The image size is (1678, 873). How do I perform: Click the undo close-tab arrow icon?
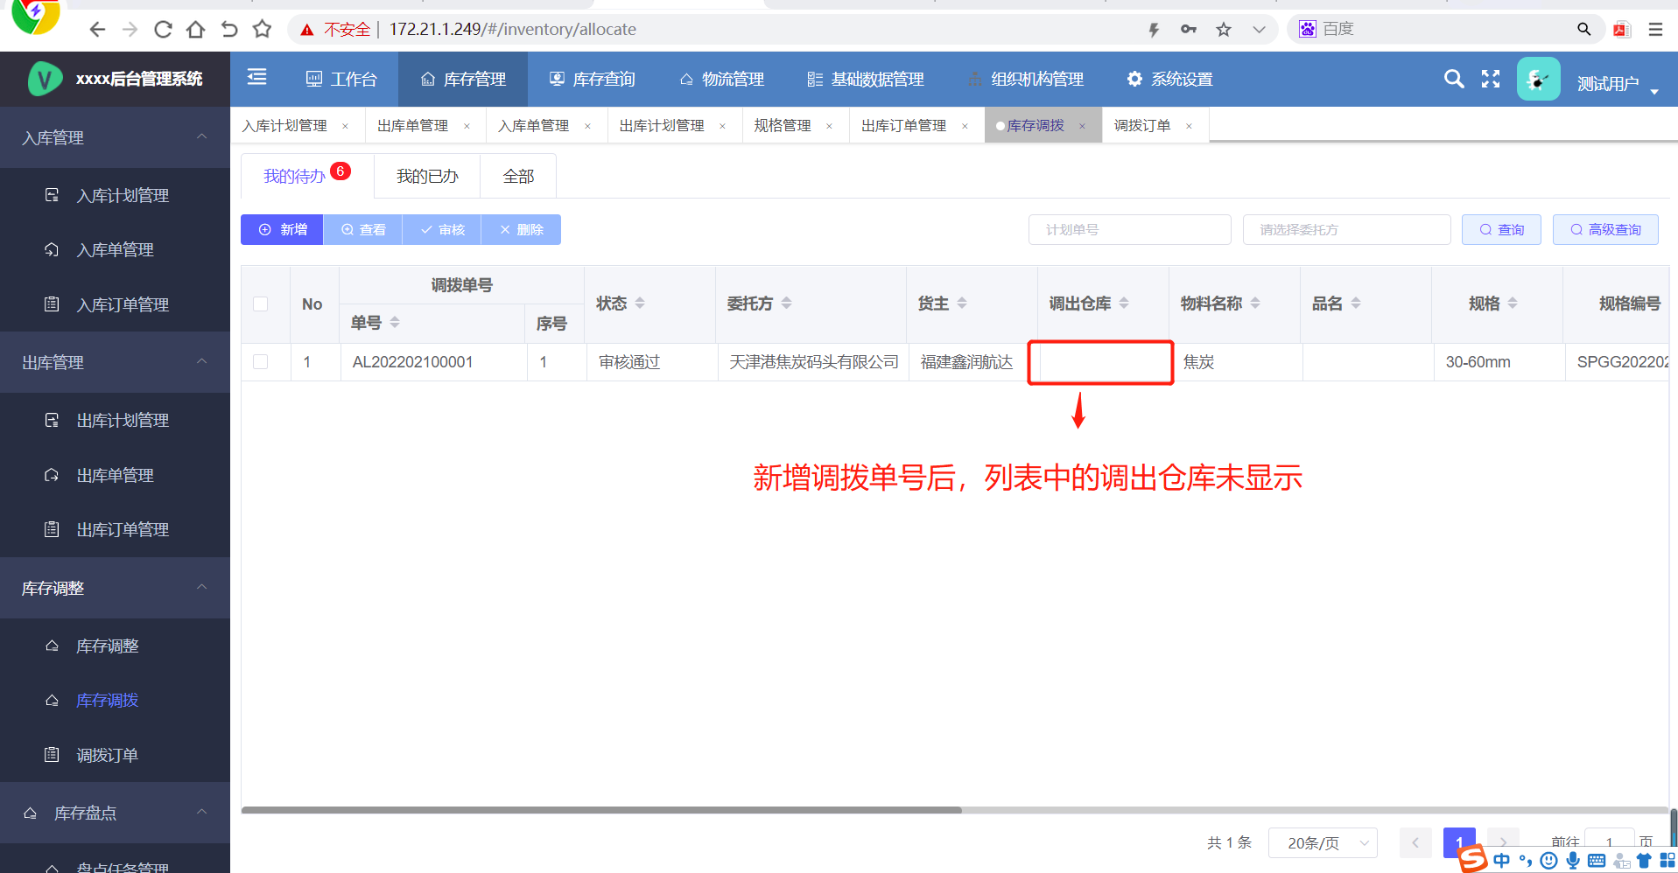click(229, 30)
